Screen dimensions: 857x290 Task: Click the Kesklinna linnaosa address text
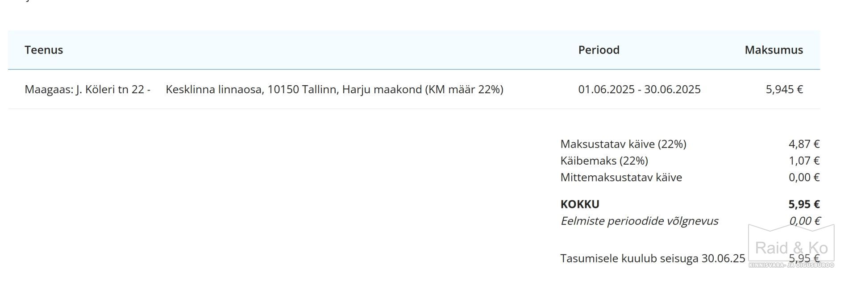[334, 89]
